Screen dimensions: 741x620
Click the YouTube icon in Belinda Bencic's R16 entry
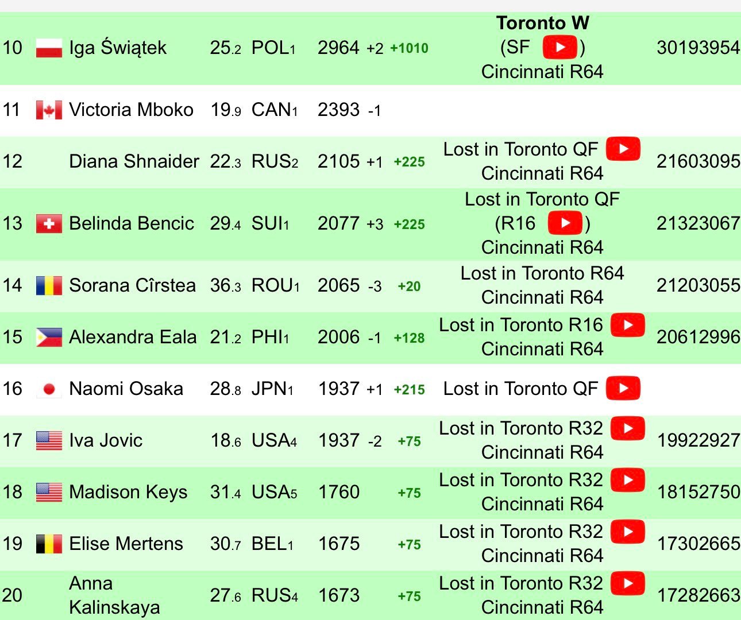pyautogui.click(x=565, y=223)
